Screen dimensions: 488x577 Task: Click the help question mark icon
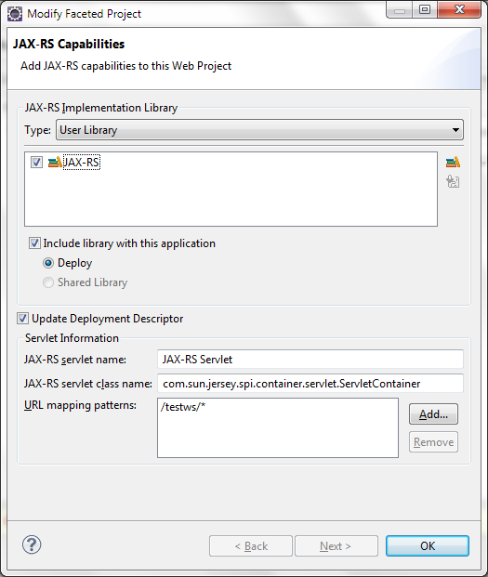coord(32,544)
